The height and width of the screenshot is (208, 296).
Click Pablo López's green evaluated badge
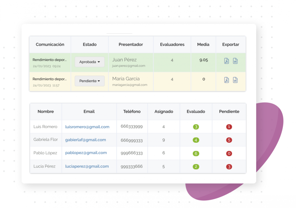[x=196, y=153]
